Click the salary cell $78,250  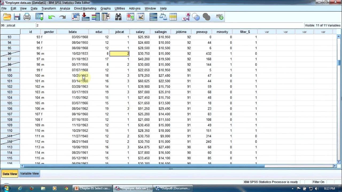pyautogui.click(x=140, y=76)
